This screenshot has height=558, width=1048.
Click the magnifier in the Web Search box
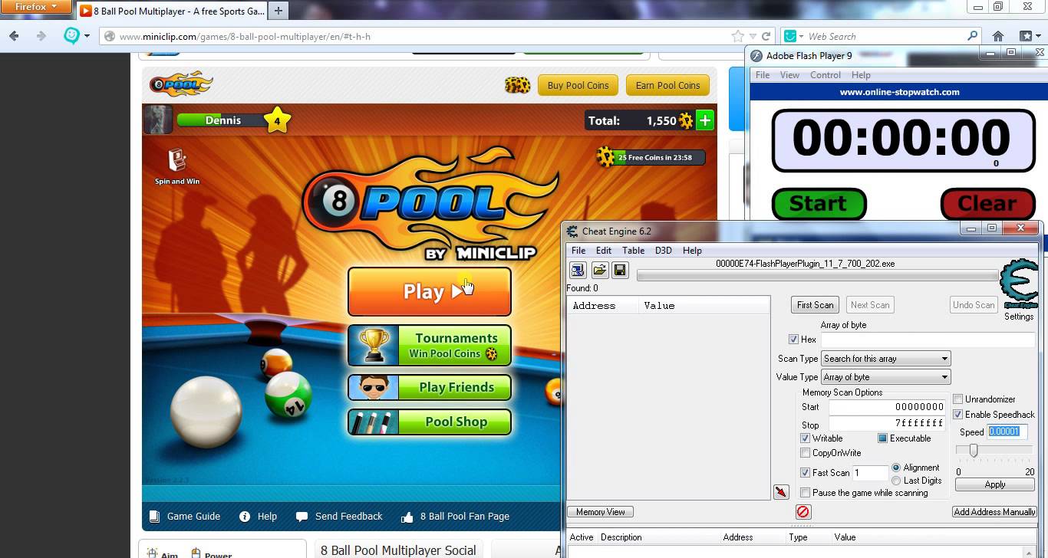click(x=973, y=36)
